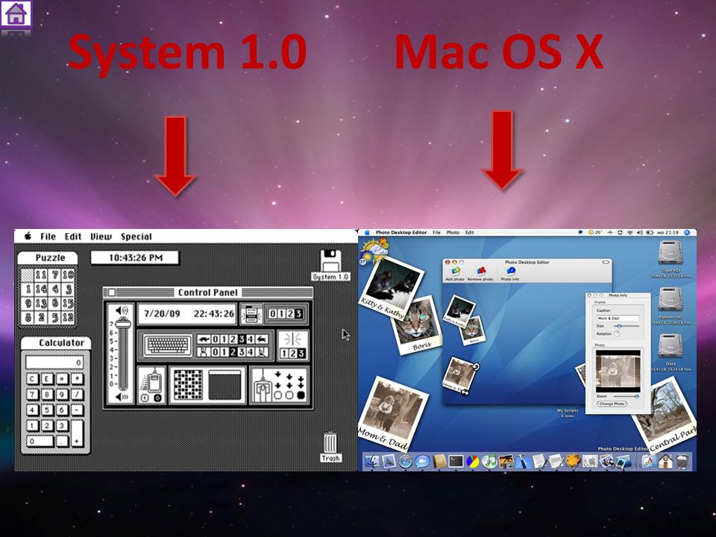Click the battery icon in menu bar
This screenshot has width=716, height=537.
650,233
